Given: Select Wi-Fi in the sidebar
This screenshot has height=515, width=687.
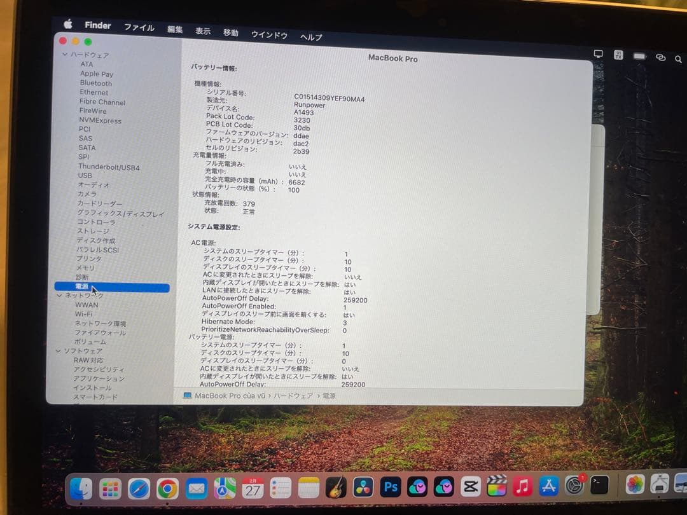Looking at the screenshot, I should tap(84, 314).
